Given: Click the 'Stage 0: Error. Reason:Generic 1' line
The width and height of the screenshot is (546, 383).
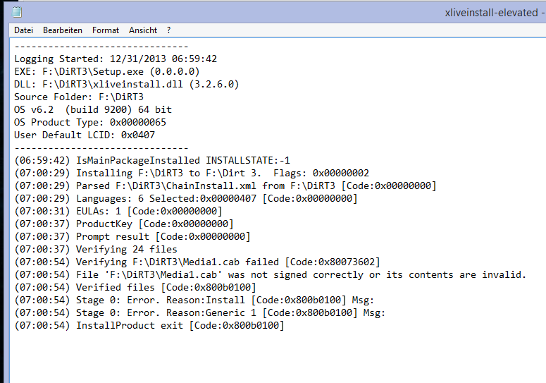Looking at the screenshot, I should pos(200,312).
